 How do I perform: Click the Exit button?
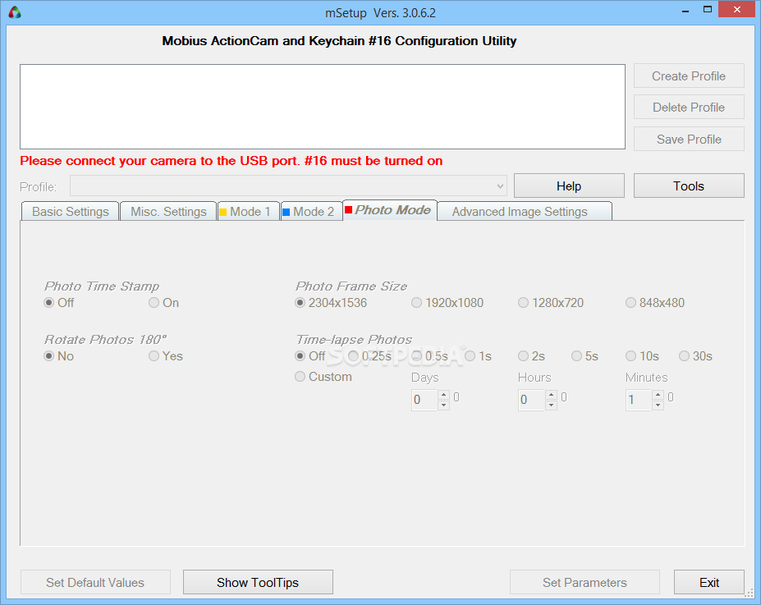(x=709, y=582)
